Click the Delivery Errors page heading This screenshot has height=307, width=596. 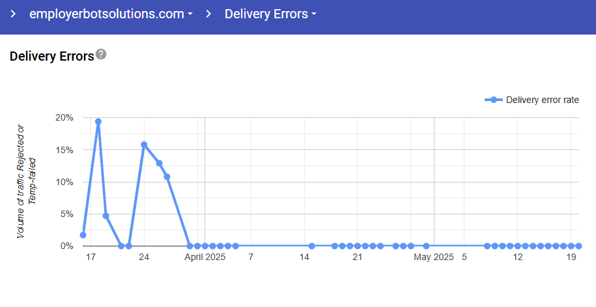tap(52, 56)
